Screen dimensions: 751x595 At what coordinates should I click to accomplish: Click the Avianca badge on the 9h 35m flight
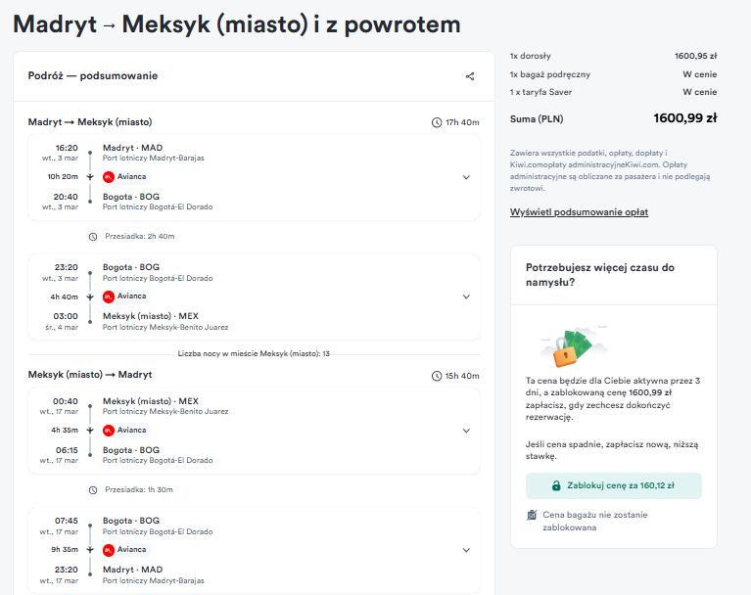click(126, 550)
